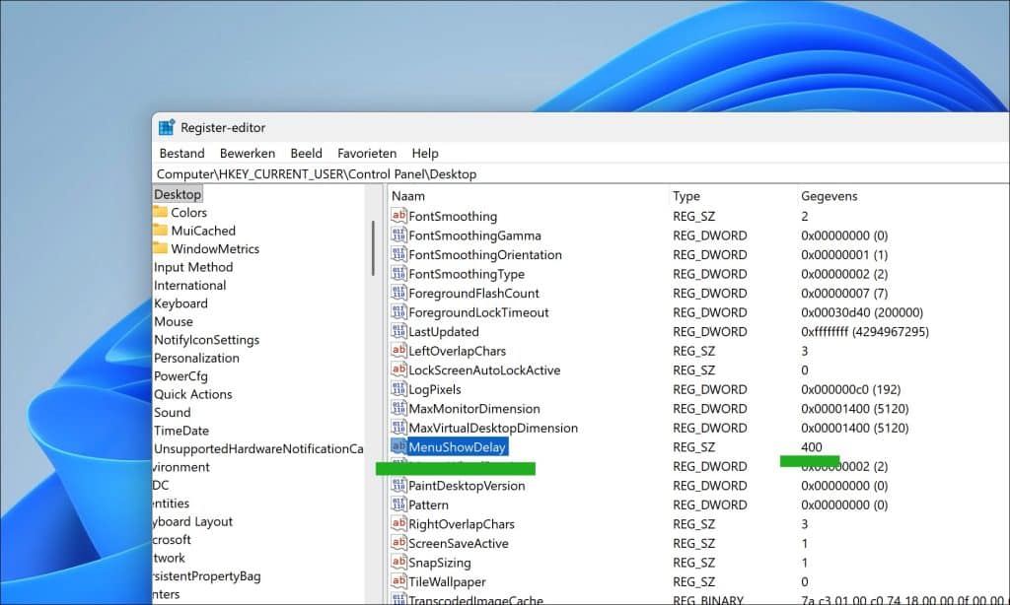Click the string icon next to FontSmoothing
The width and height of the screenshot is (1010, 605).
point(398,216)
